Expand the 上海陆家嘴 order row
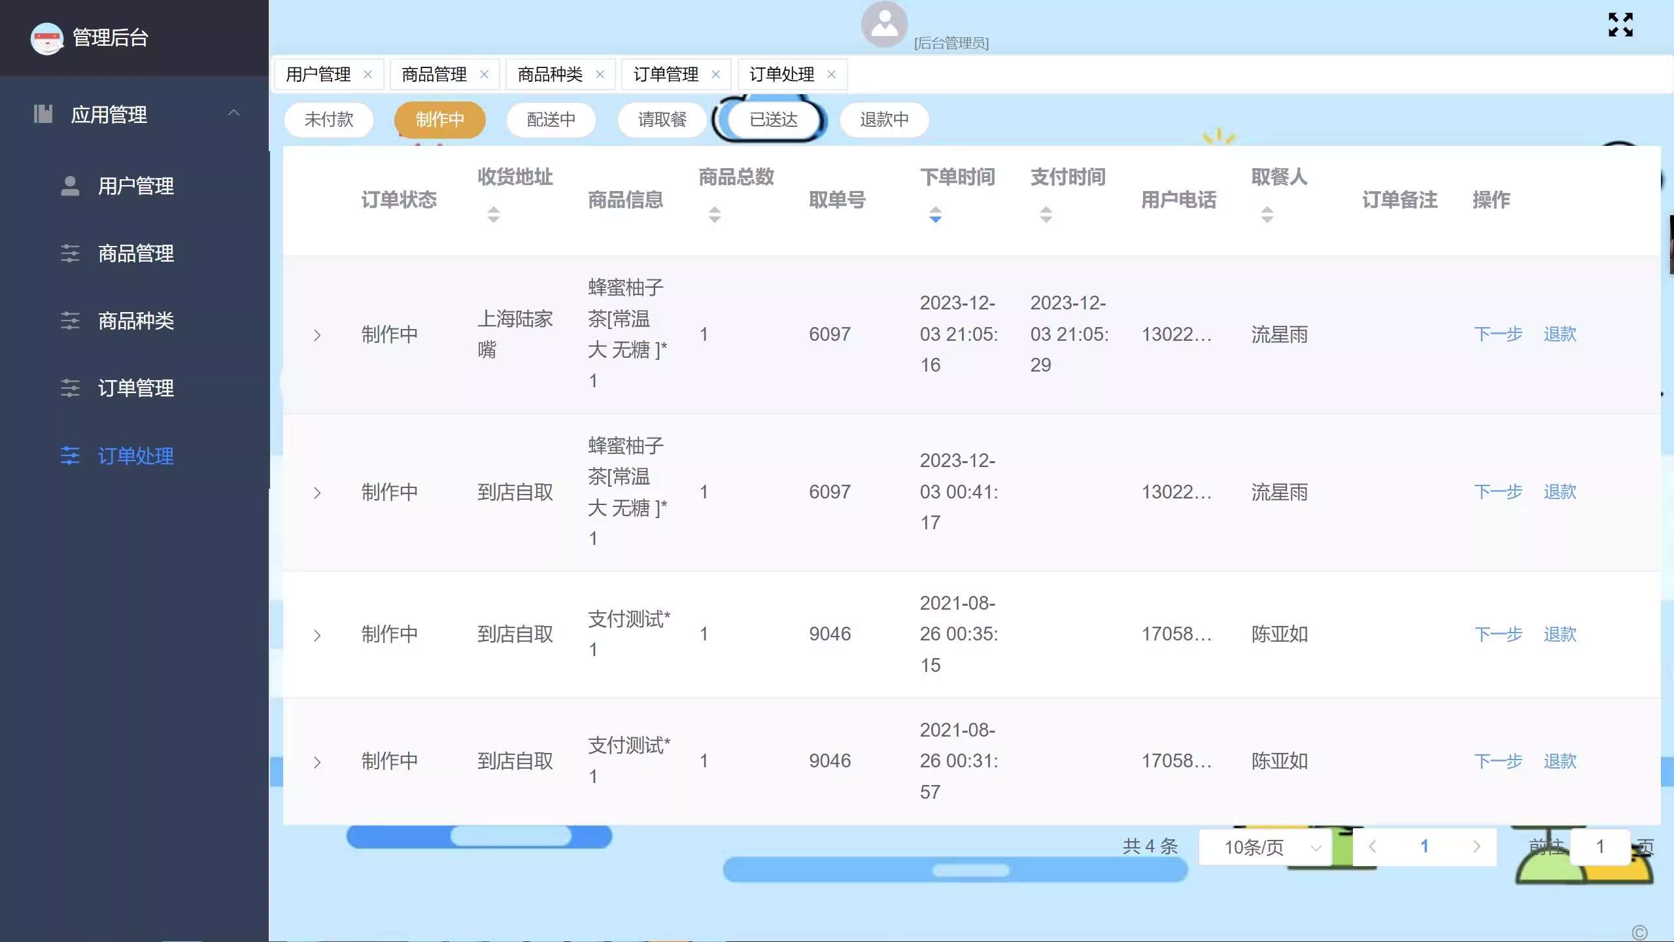This screenshot has width=1674, height=942. pyautogui.click(x=317, y=335)
